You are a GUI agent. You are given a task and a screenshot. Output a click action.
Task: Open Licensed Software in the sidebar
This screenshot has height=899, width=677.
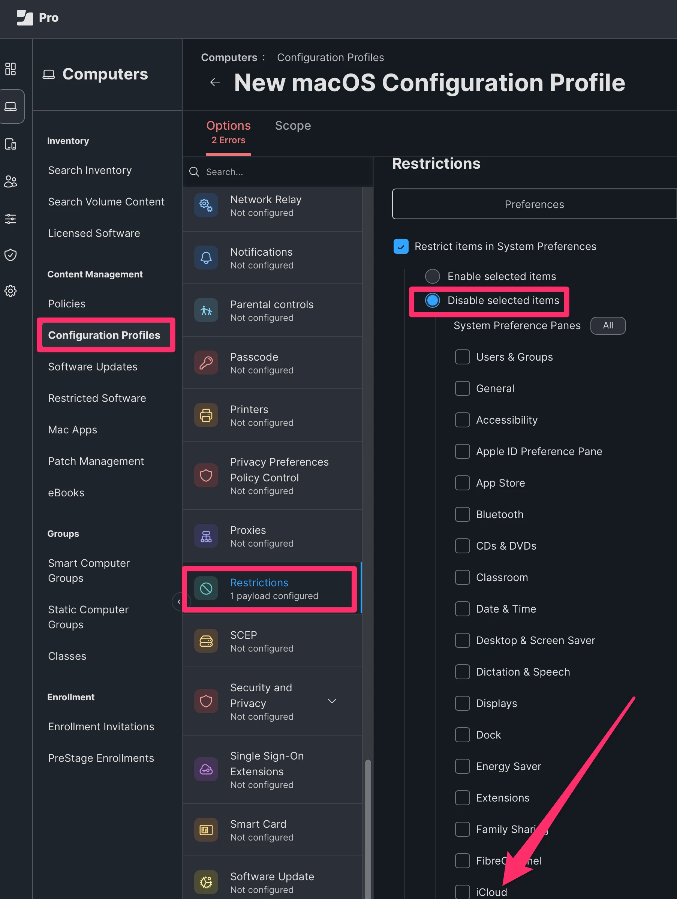click(x=94, y=233)
